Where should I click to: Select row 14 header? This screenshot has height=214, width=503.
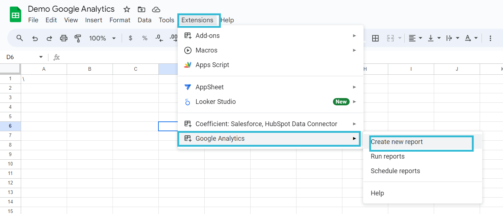click(x=10, y=202)
